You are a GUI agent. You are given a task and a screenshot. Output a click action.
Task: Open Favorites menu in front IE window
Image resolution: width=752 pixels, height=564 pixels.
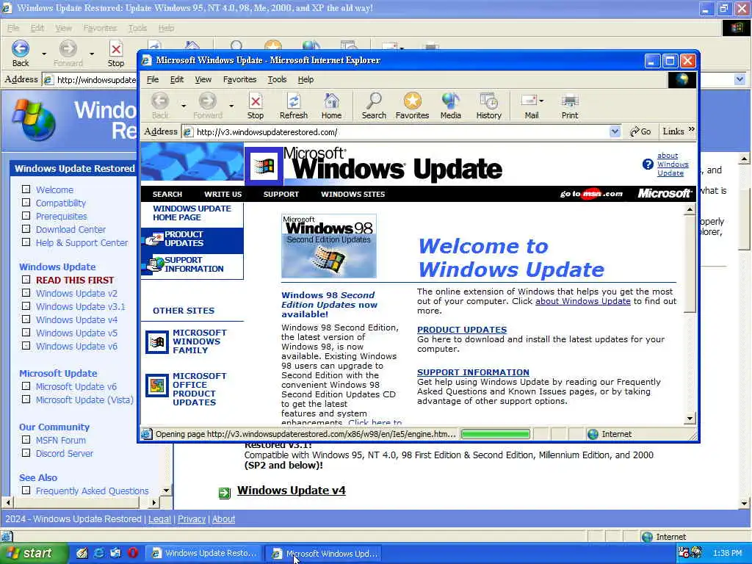[x=240, y=79]
